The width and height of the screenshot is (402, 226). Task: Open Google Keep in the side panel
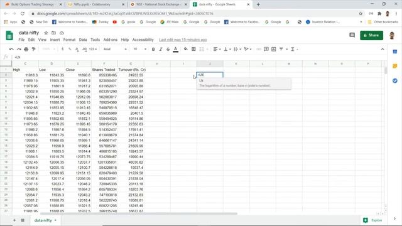(395, 66)
